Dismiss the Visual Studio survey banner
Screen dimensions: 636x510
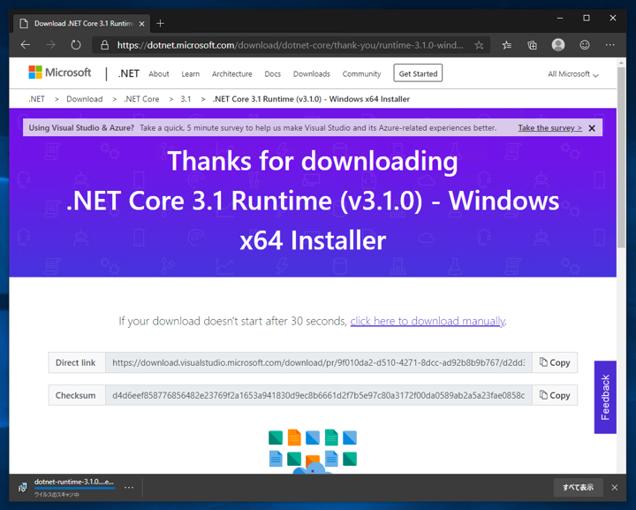592,128
